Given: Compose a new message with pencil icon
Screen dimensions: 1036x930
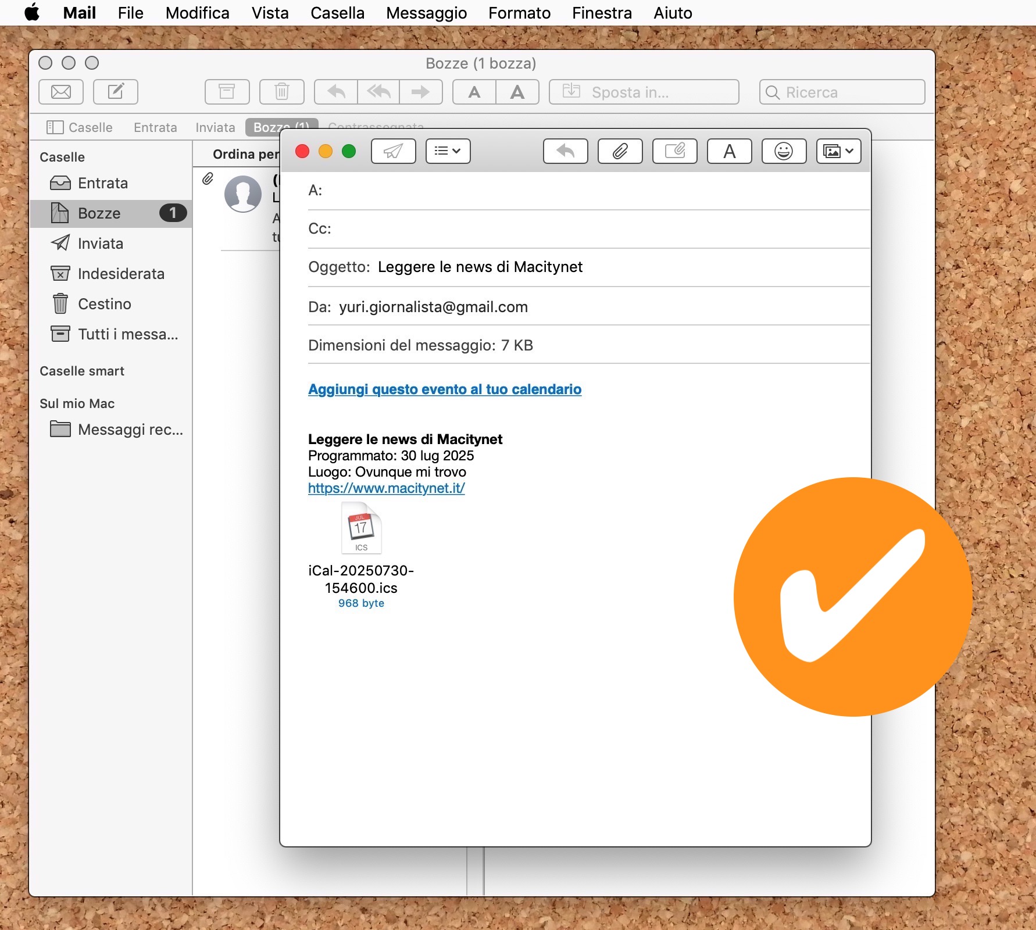Looking at the screenshot, I should point(116,92).
